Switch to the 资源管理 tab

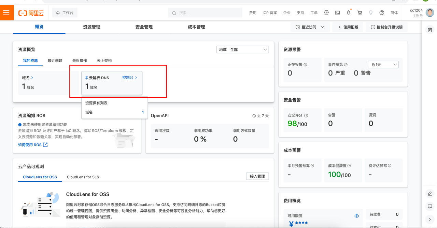click(x=91, y=27)
